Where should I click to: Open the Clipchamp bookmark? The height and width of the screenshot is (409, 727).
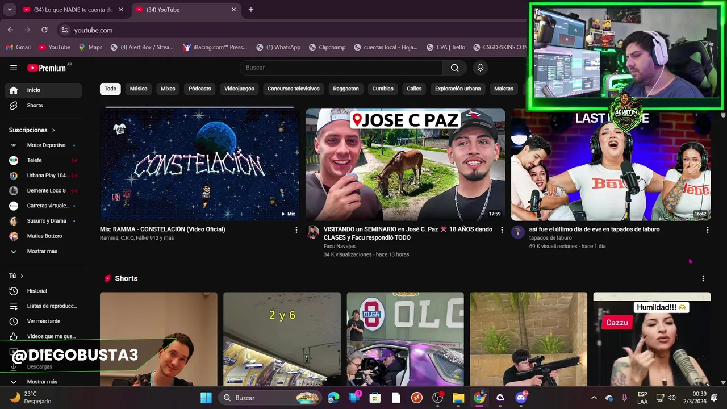[327, 47]
